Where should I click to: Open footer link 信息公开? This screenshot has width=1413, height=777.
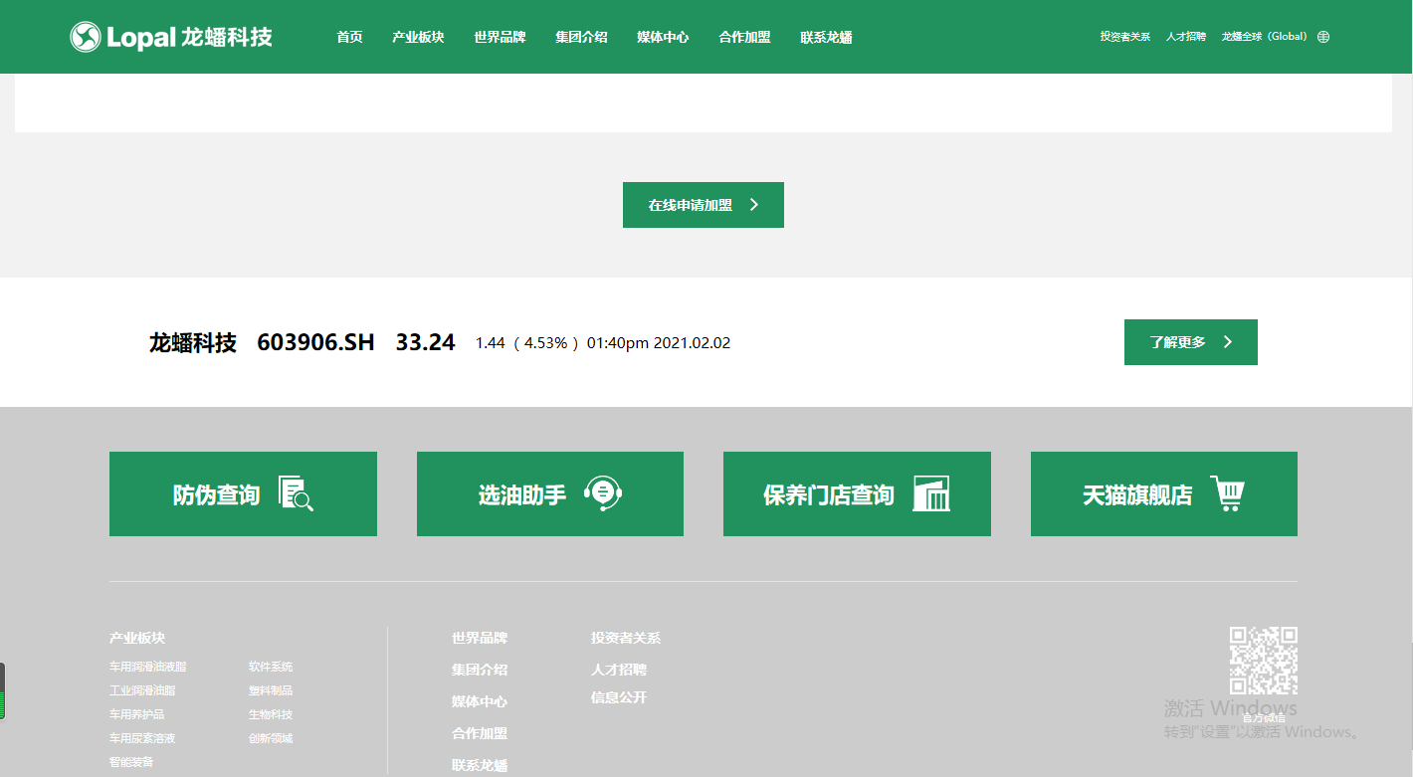click(x=619, y=697)
